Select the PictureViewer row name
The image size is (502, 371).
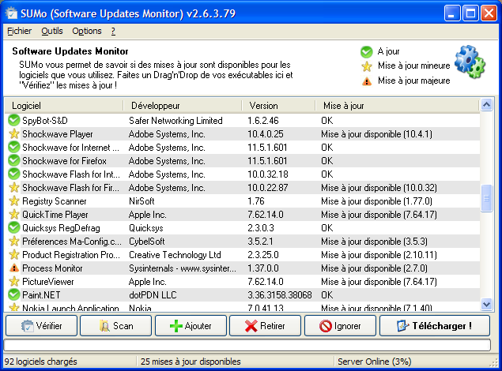click(48, 282)
